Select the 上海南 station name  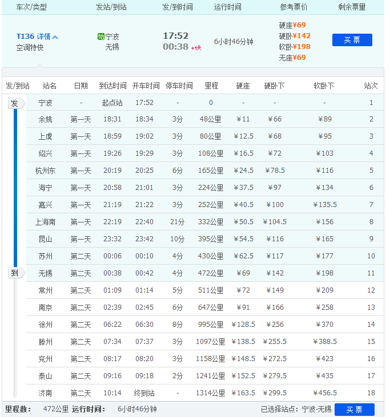pos(45,222)
